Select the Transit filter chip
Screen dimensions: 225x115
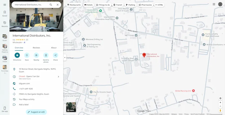coord(118,5)
